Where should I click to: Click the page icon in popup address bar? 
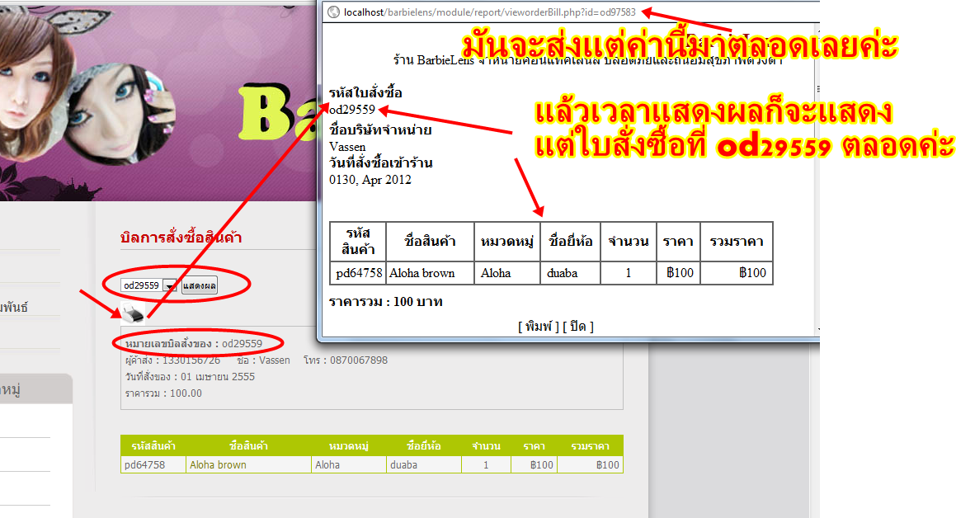333,12
